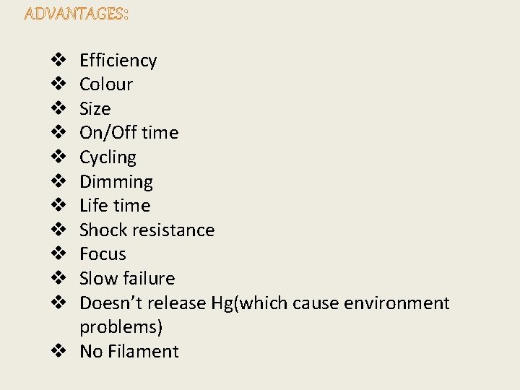
Task: Click the diamond bullet beside Colour
Action: point(58,84)
